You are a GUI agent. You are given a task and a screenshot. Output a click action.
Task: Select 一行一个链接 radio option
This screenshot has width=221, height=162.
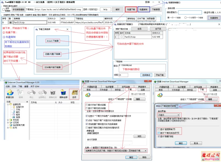tap(169, 18)
